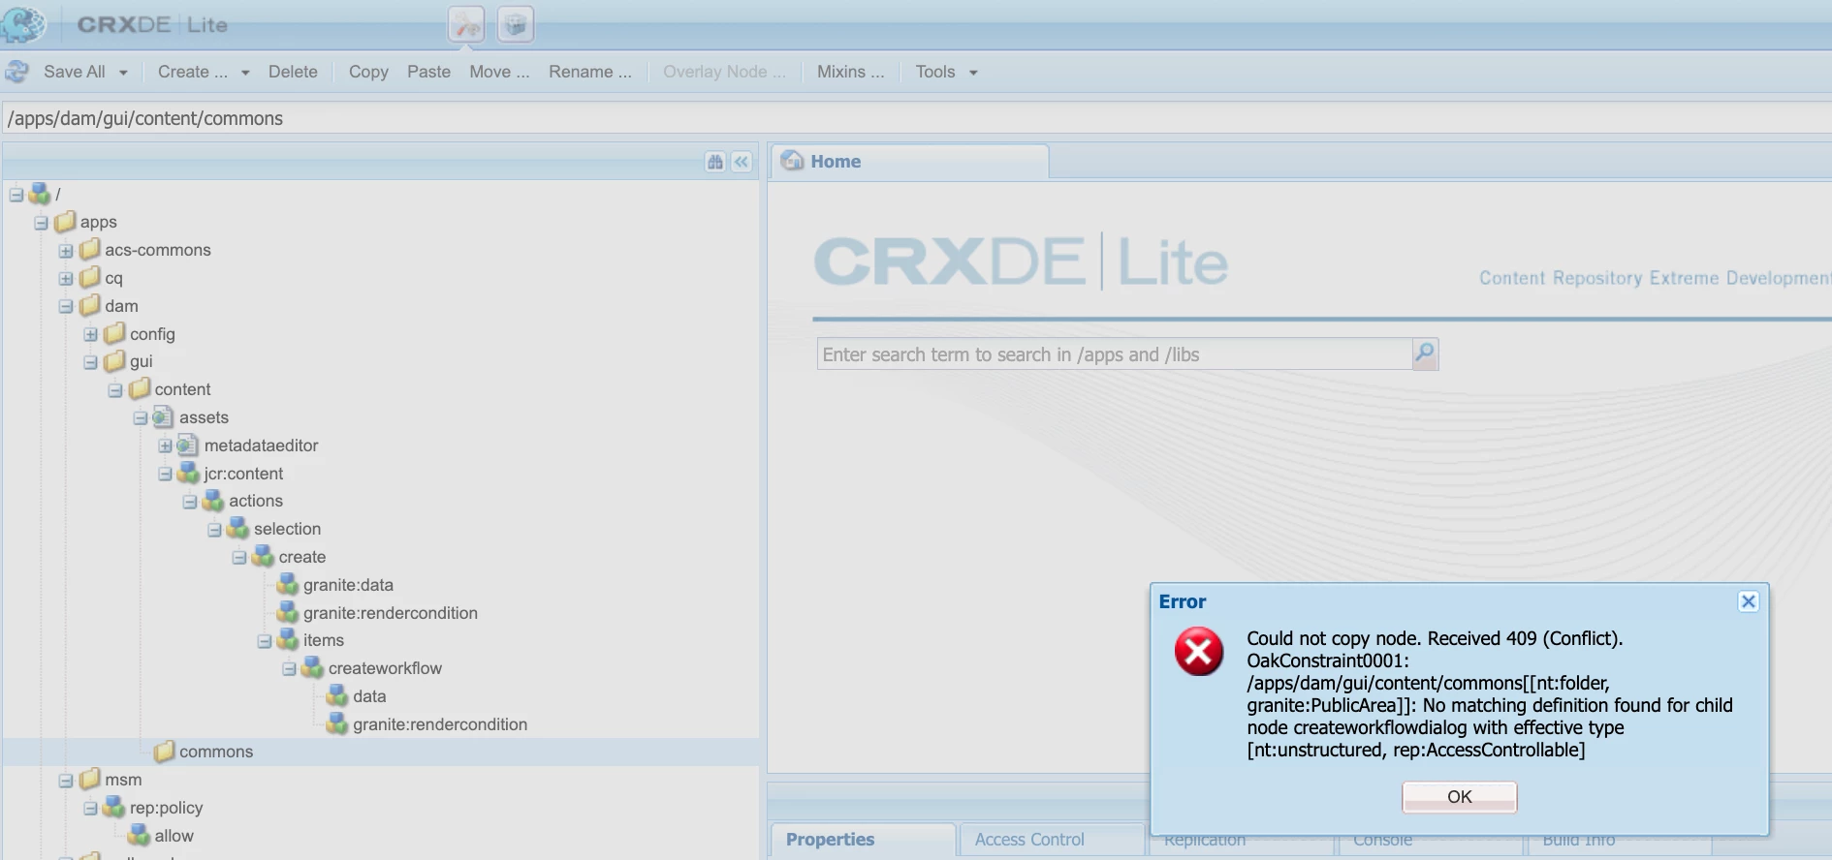The width and height of the screenshot is (1832, 860).
Task: Open the Tools dropdown menu
Action: [947, 72]
